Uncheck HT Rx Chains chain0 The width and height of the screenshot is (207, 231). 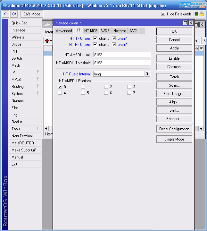(95, 45)
